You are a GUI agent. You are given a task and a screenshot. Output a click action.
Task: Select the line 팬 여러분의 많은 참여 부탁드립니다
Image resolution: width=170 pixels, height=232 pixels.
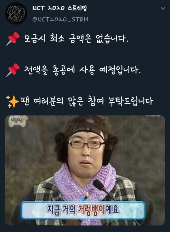pos(87,102)
